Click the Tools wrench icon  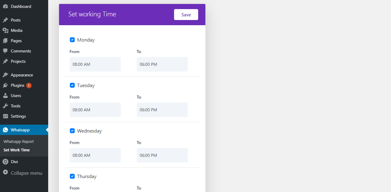(5, 106)
